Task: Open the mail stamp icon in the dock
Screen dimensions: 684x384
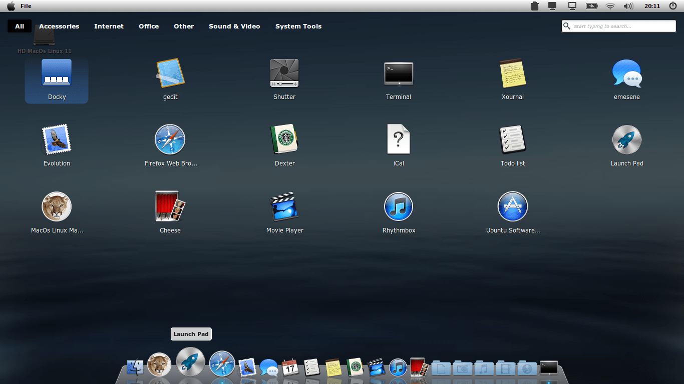Action: coord(247,367)
